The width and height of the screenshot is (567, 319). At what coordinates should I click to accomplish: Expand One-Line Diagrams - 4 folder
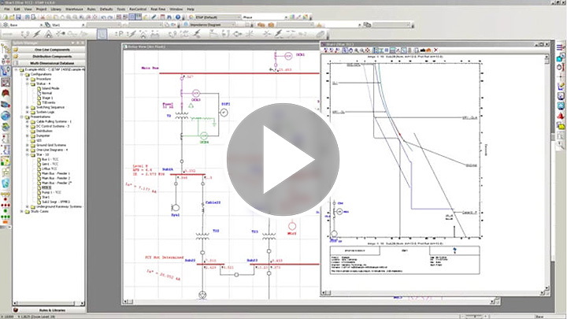click(27, 150)
